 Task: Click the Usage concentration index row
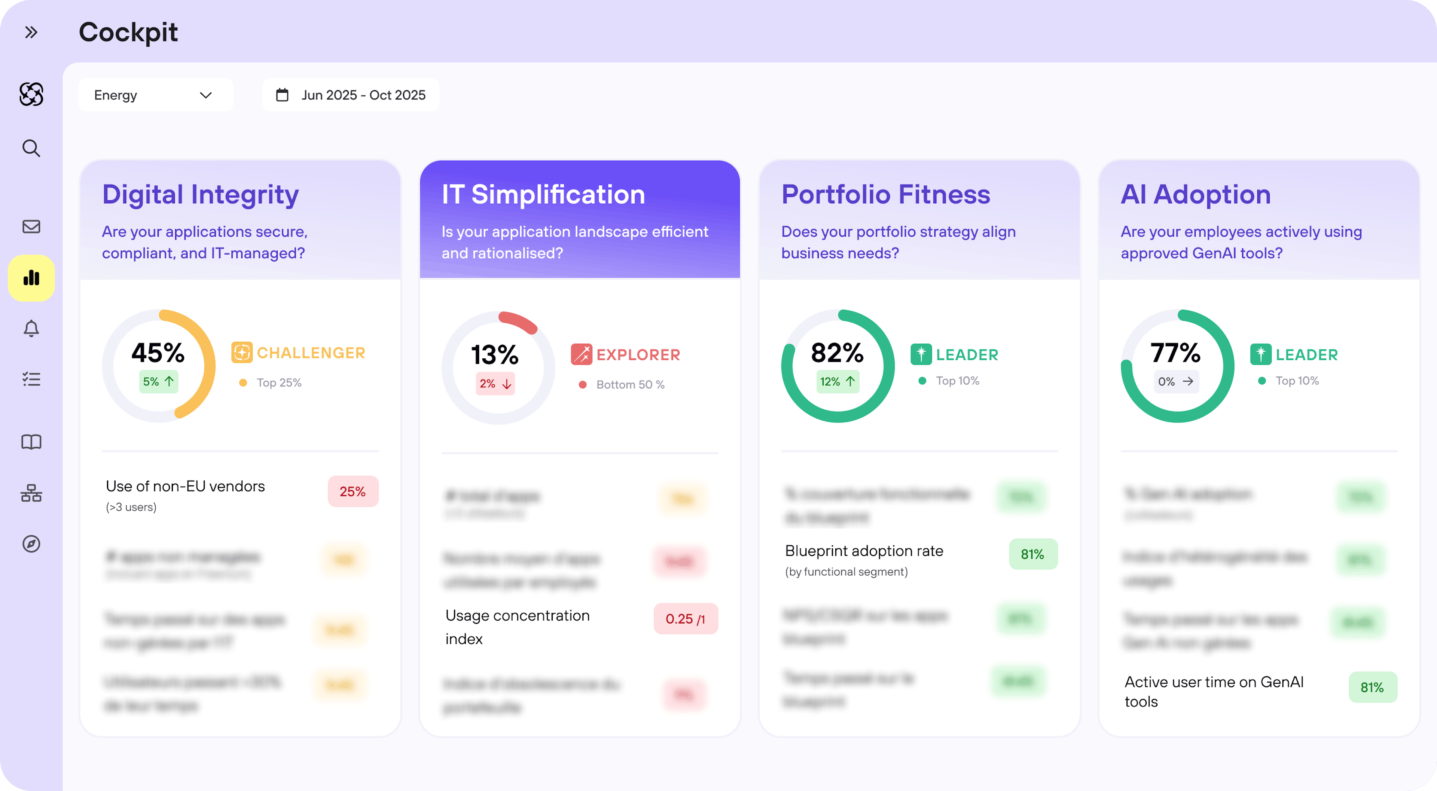tap(517, 627)
